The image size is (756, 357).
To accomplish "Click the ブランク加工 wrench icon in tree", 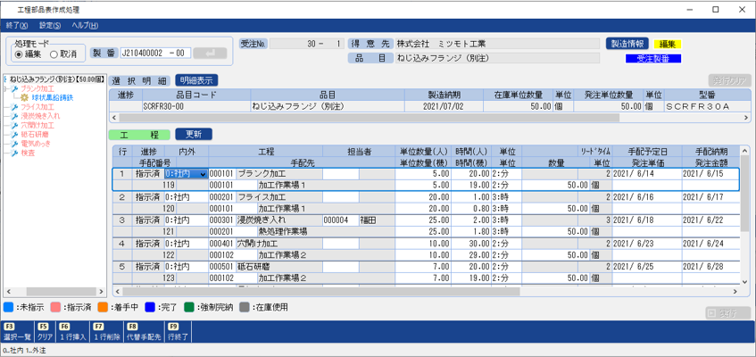I will pyautogui.click(x=14, y=89).
